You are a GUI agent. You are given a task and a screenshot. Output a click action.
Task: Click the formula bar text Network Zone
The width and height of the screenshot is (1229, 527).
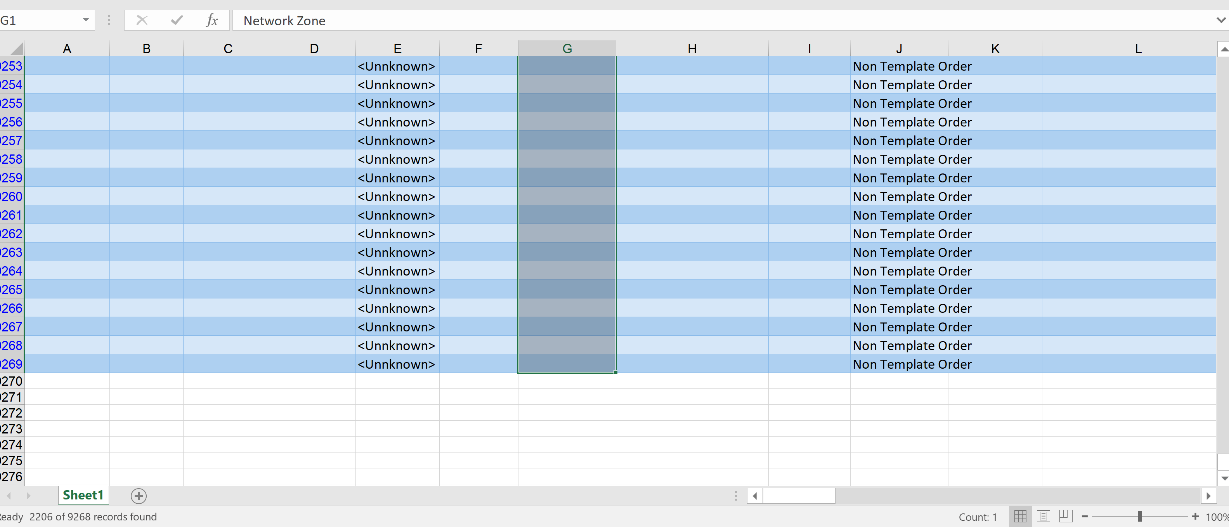284,21
